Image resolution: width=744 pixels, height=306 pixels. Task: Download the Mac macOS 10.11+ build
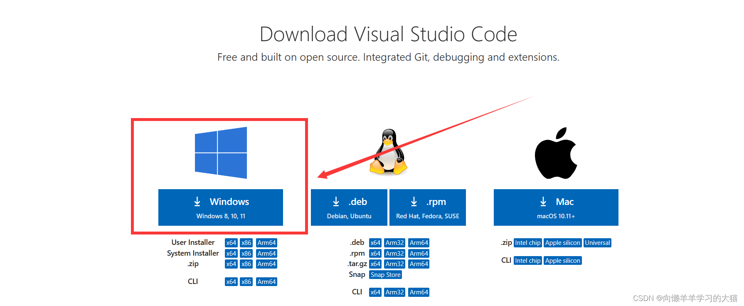coord(556,207)
